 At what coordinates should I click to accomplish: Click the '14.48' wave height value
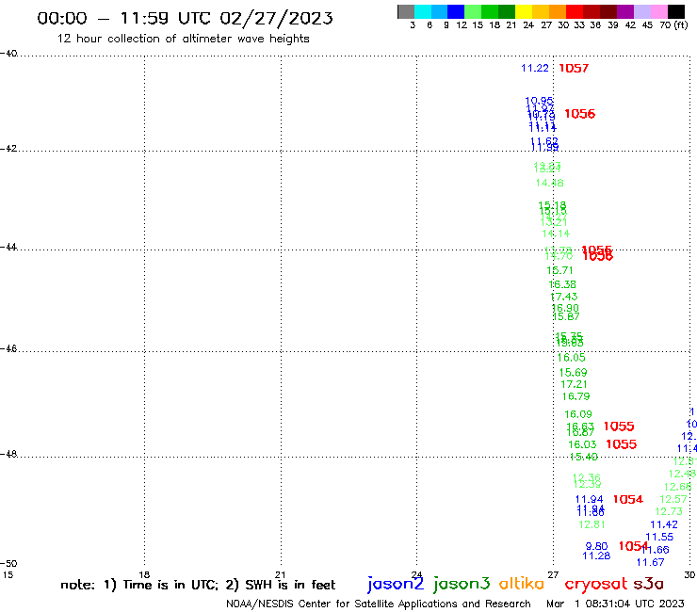549,183
